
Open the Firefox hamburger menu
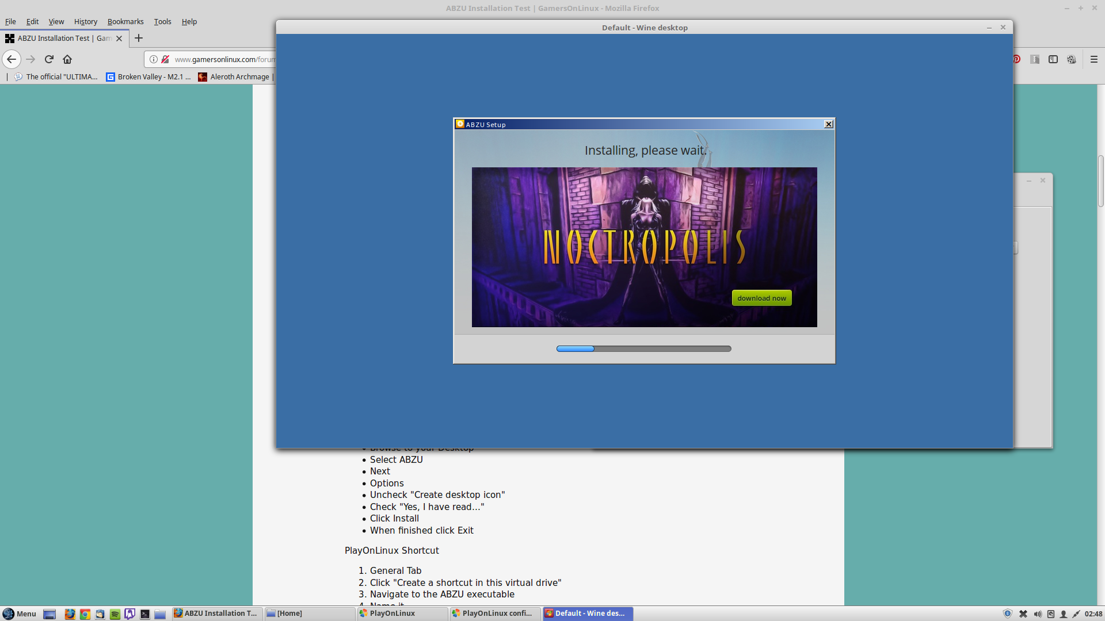click(1094, 59)
